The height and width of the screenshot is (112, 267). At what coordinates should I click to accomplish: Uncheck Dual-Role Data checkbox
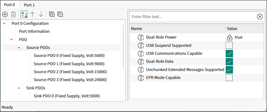229,62
